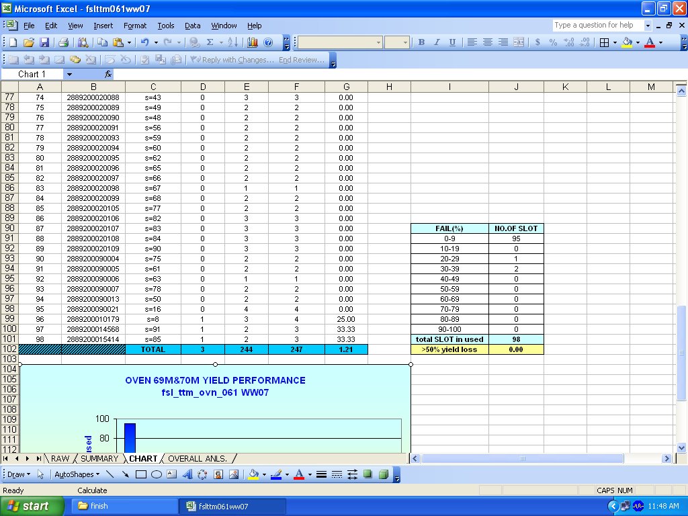Viewport: 688px width, 516px height.
Task: Click the Font Color red swatch on Drawing toolbar
Action: 299,474
